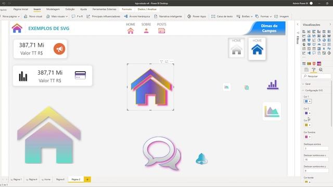333x187 pixels.
Task: Open the Botões dropdown
Action: pos(245,16)
